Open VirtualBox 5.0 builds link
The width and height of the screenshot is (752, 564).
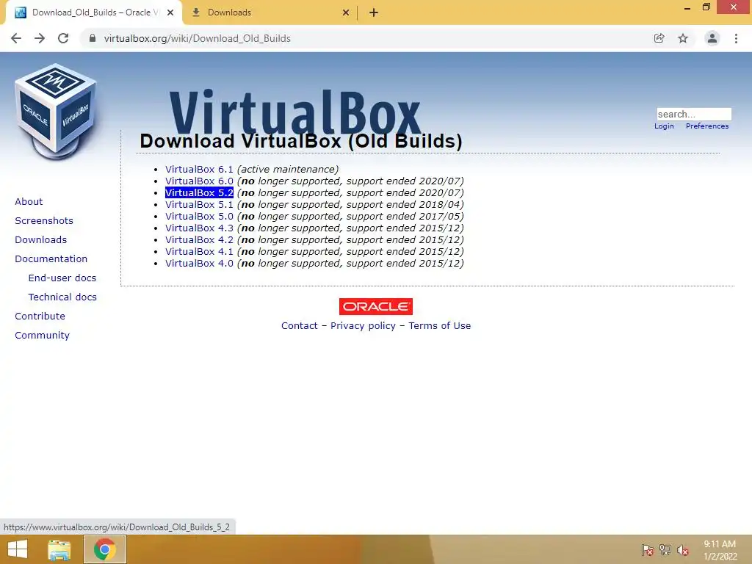[x=199, y=217]
